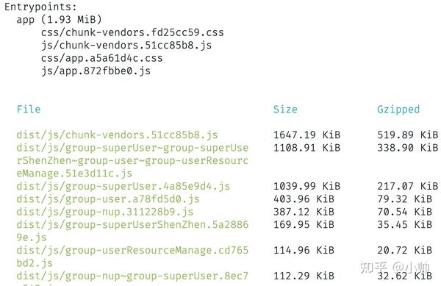
Task: Select dist/js/chunk-vendors.51cc85b8.js file path
Action: click(117, 135)
